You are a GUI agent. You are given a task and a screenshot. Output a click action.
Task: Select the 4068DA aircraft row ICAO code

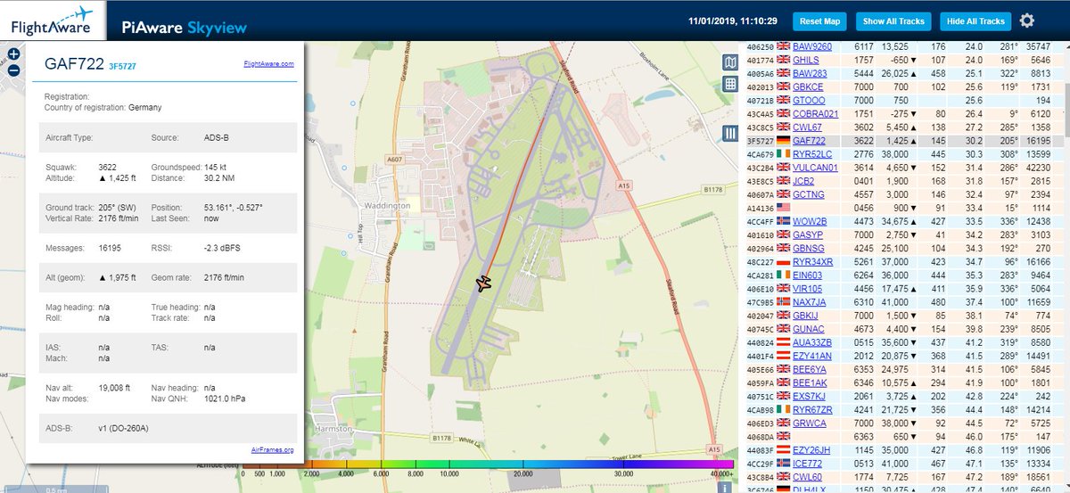pyautogui.click(x=760, y=437)
